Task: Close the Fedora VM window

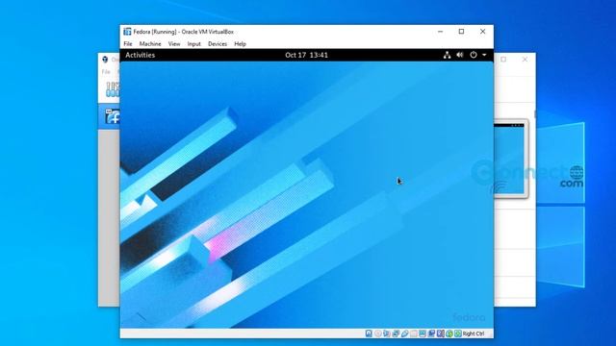Action: pyautogui.click(x=483, y=32)
